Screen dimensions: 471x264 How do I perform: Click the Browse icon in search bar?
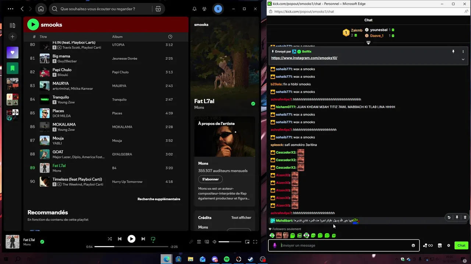pos(158,9)
